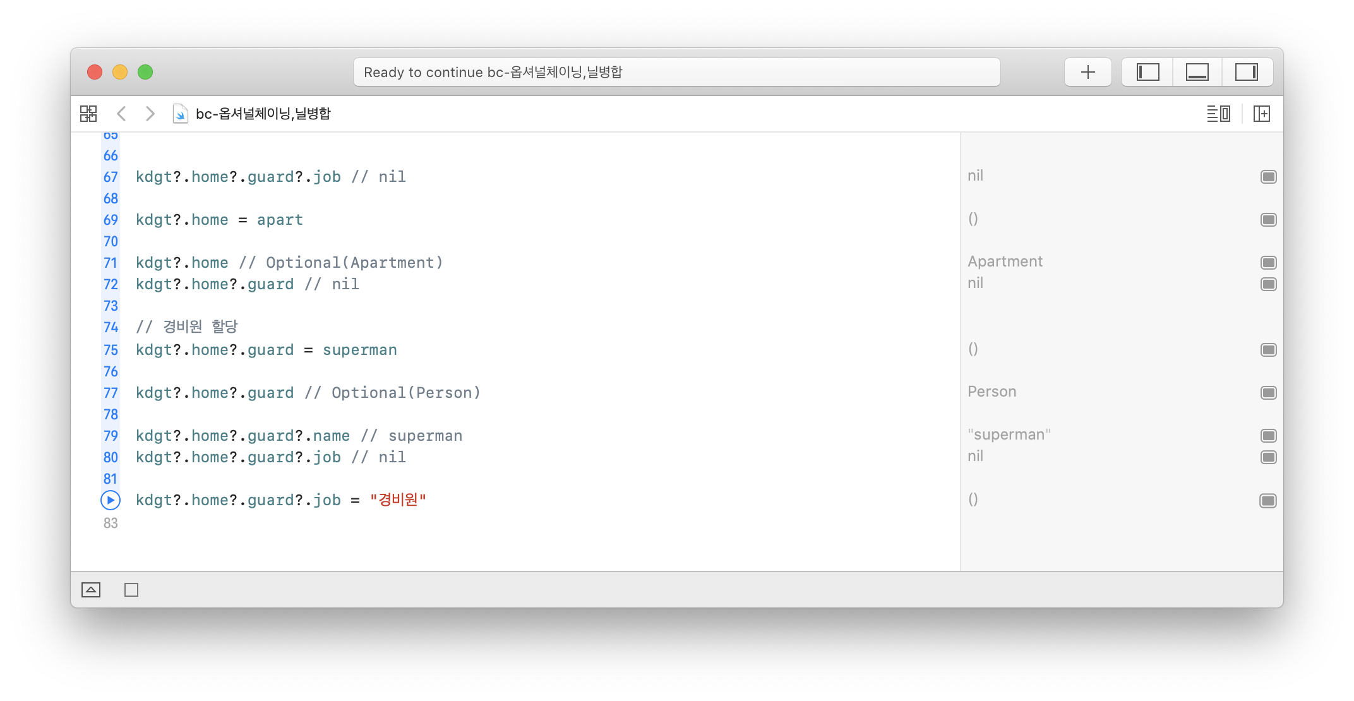Viewport: 1354px width, 701px height.
Task: Click line number 75 in the gutter
Action: pyautogui.click(x=111, y=350)
